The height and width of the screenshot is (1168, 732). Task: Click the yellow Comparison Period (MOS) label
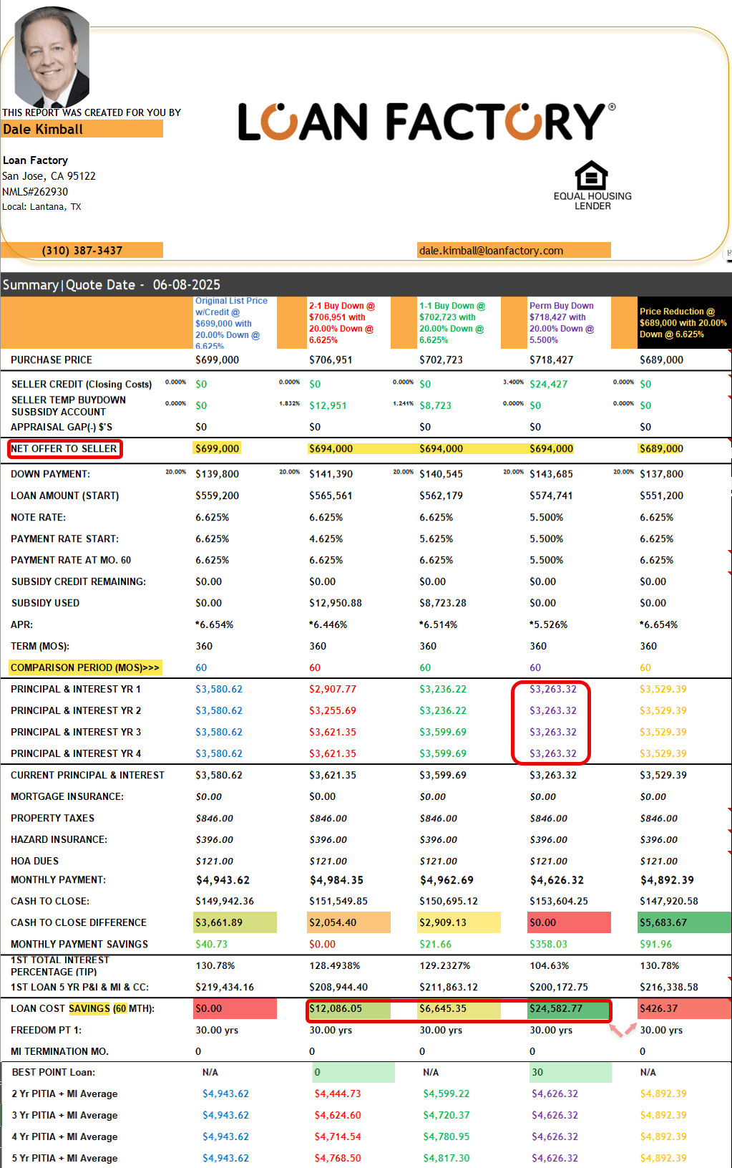coord(85,667)
